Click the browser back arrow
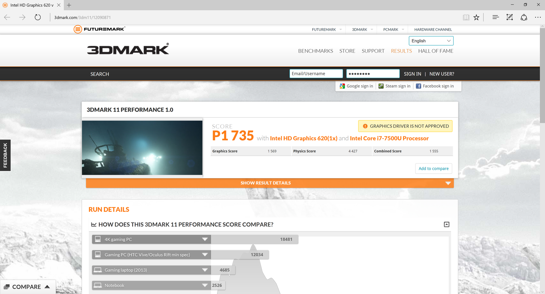Screen dimensions: 545x294 coord(7,17)
